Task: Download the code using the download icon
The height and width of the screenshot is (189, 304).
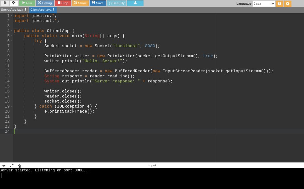Action: coord(135,3)
